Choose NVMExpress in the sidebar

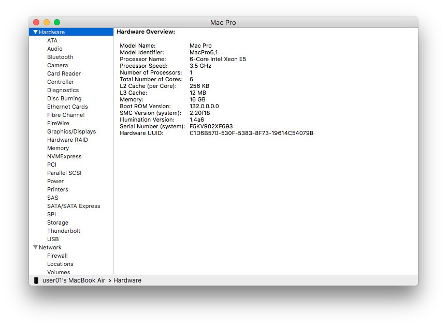[x=64, y=156]
